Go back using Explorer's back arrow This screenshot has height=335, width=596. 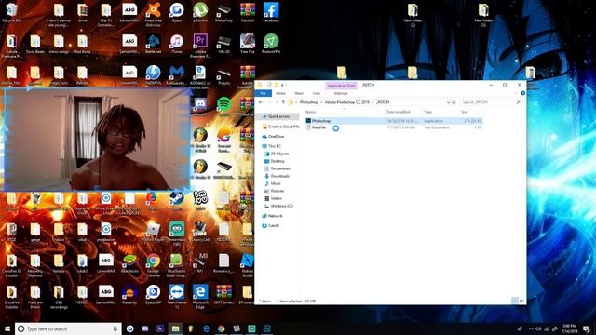pyautogui.click(x=261, y=102)
